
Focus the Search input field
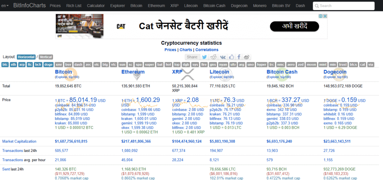(x=343, y=6)
